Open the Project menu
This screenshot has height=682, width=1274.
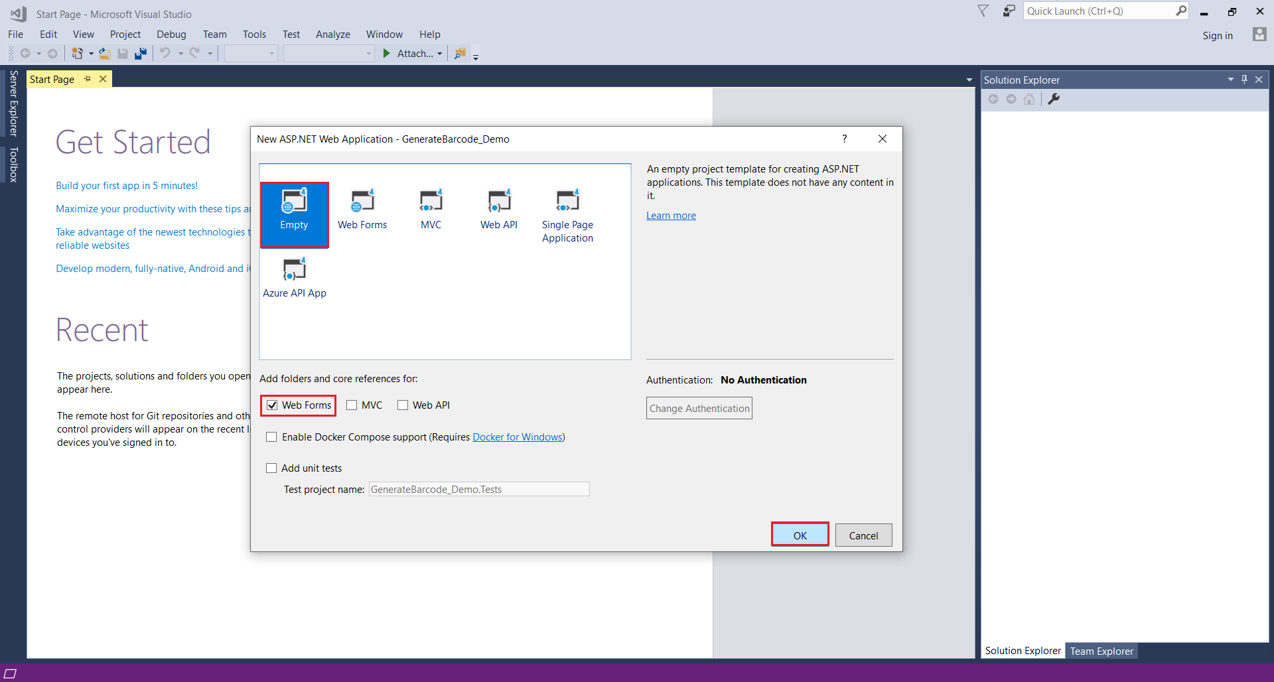(x=125, y=34)
